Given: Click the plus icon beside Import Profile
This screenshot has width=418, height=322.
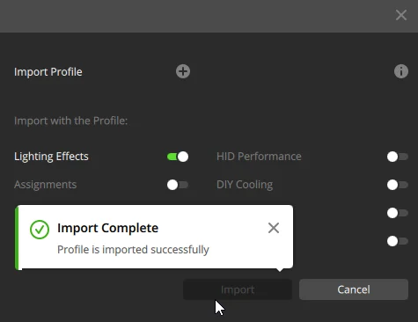Looking at the screenshot, I should tap(183, 71).
